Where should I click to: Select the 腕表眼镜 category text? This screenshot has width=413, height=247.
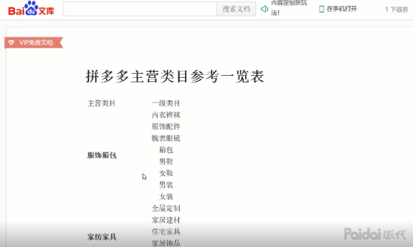click(166, 138)
